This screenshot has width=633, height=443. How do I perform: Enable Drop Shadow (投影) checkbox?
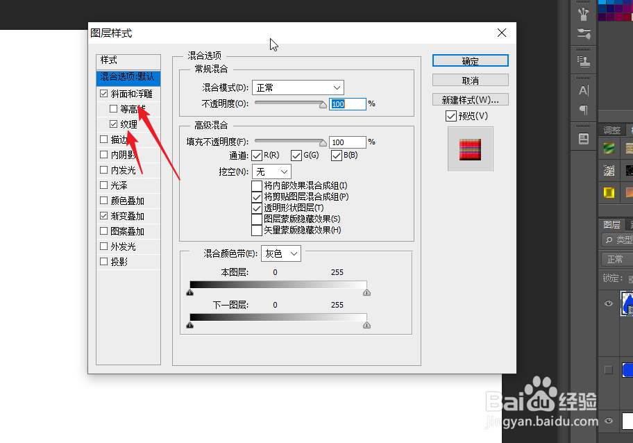[x=103, y=262]
